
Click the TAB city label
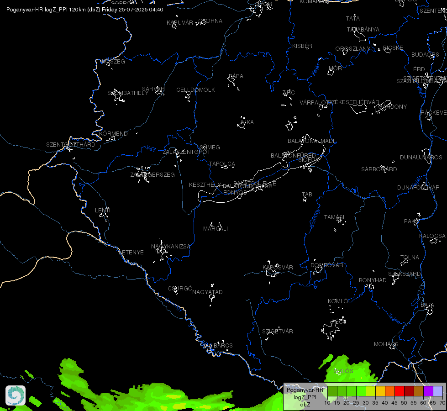click(307, 195)
